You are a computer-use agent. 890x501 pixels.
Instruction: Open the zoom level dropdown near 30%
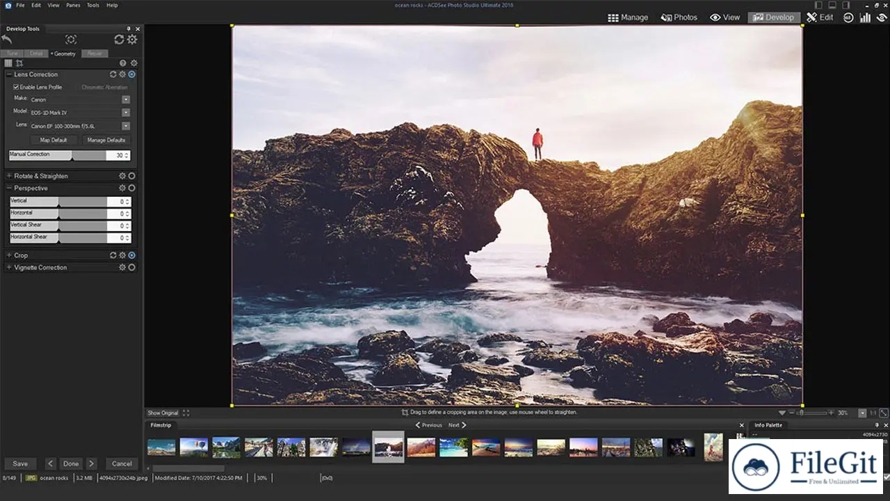coord(862,413)
